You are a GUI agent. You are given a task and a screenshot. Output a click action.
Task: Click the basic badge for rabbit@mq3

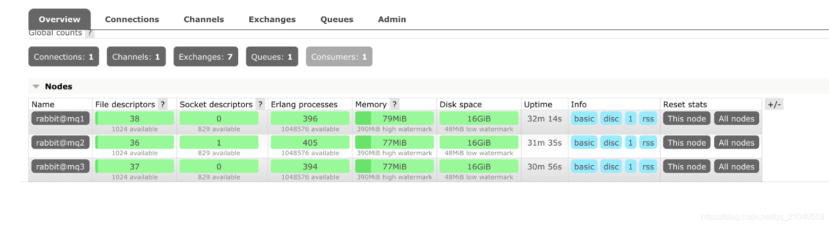(x=584, y=166)
